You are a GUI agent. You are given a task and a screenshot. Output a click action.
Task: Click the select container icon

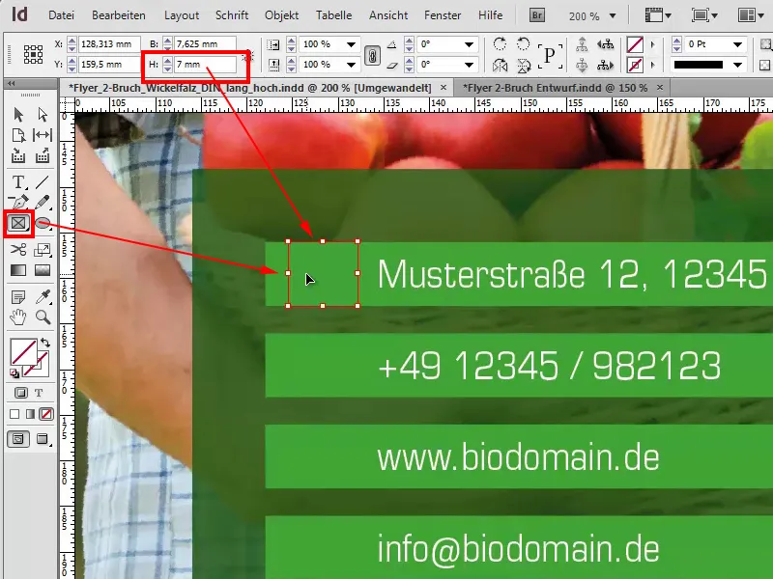582,44
